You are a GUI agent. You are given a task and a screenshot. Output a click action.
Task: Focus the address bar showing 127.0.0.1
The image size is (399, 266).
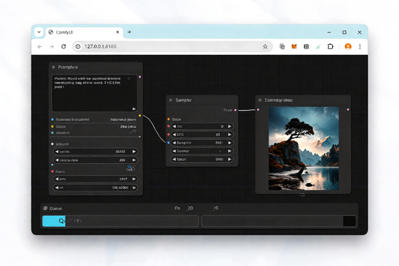pos(172,47)
